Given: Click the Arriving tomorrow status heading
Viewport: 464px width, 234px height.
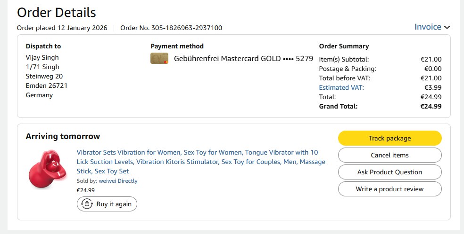Looking at the screenshot, I should click(x=63, y=137).
